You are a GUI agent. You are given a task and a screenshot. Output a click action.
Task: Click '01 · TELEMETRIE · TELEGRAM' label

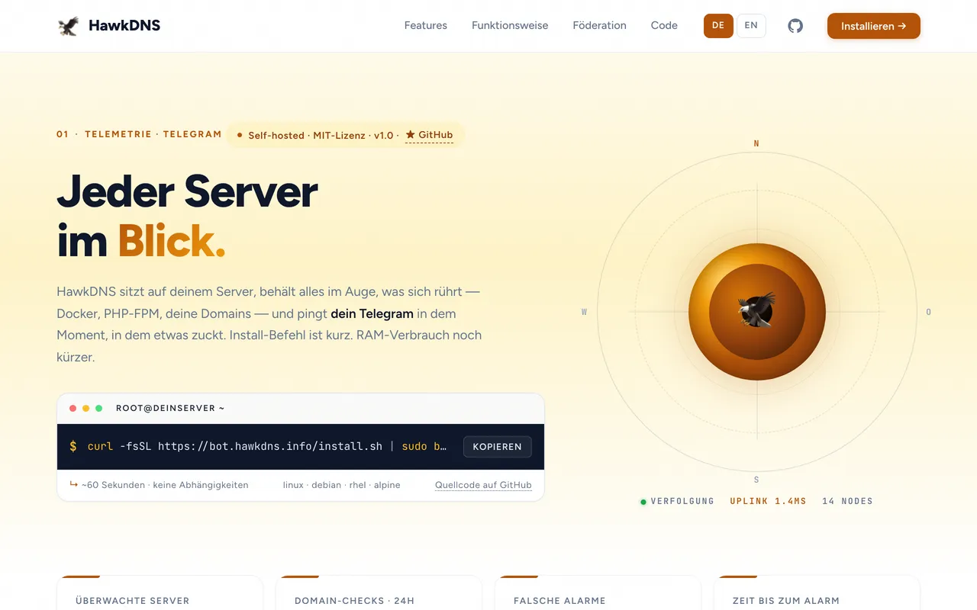[139, 134]
